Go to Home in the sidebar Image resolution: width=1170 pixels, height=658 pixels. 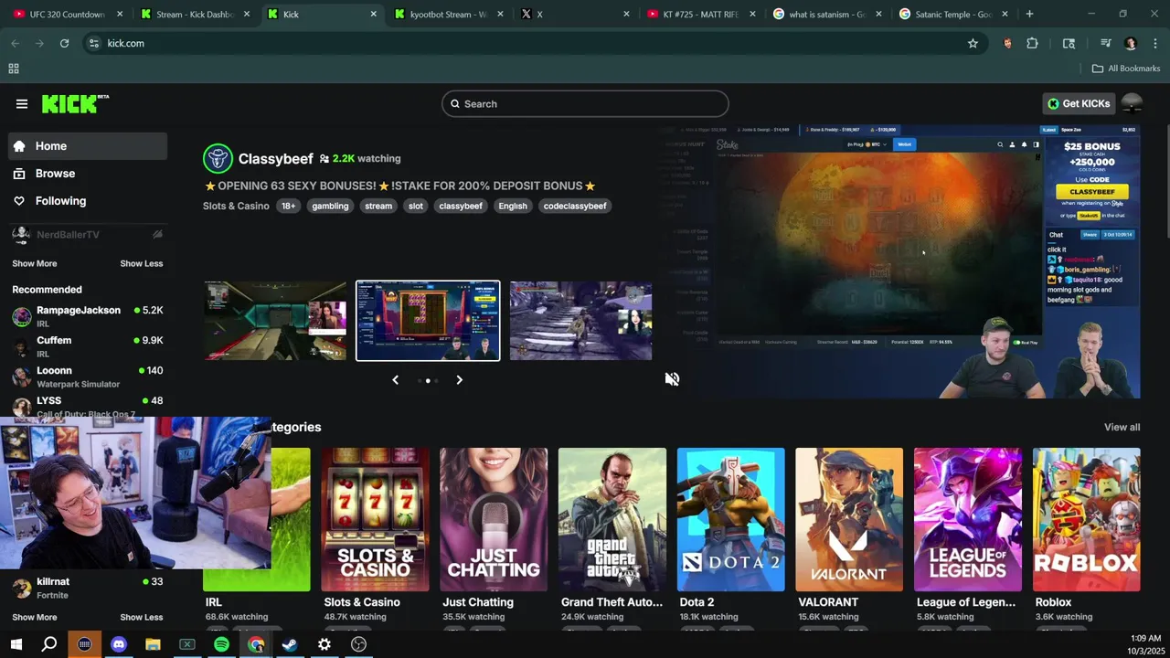pos(88,146)
